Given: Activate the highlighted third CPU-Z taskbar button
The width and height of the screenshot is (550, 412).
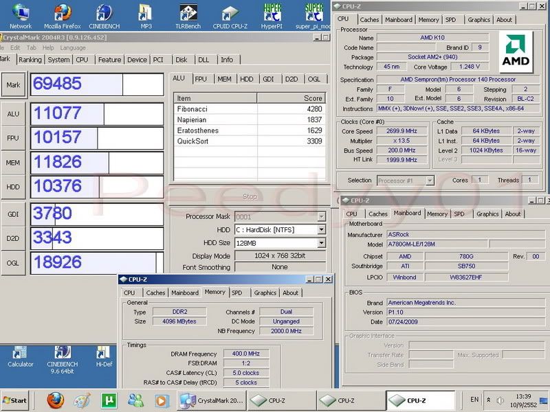Looking at the screenshot, I should (421, 400).
